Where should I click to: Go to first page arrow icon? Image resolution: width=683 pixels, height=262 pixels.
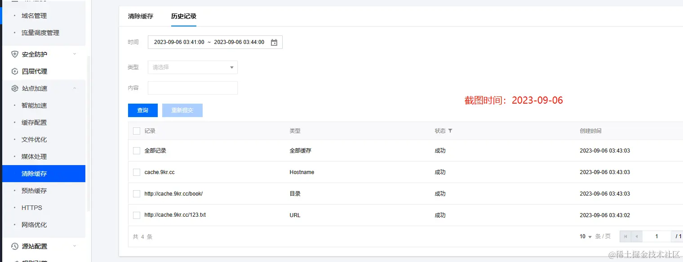[x=625, y=236]
